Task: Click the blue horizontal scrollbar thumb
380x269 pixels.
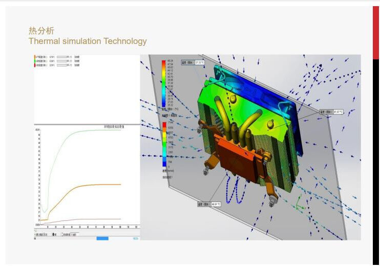Action: 102,238
